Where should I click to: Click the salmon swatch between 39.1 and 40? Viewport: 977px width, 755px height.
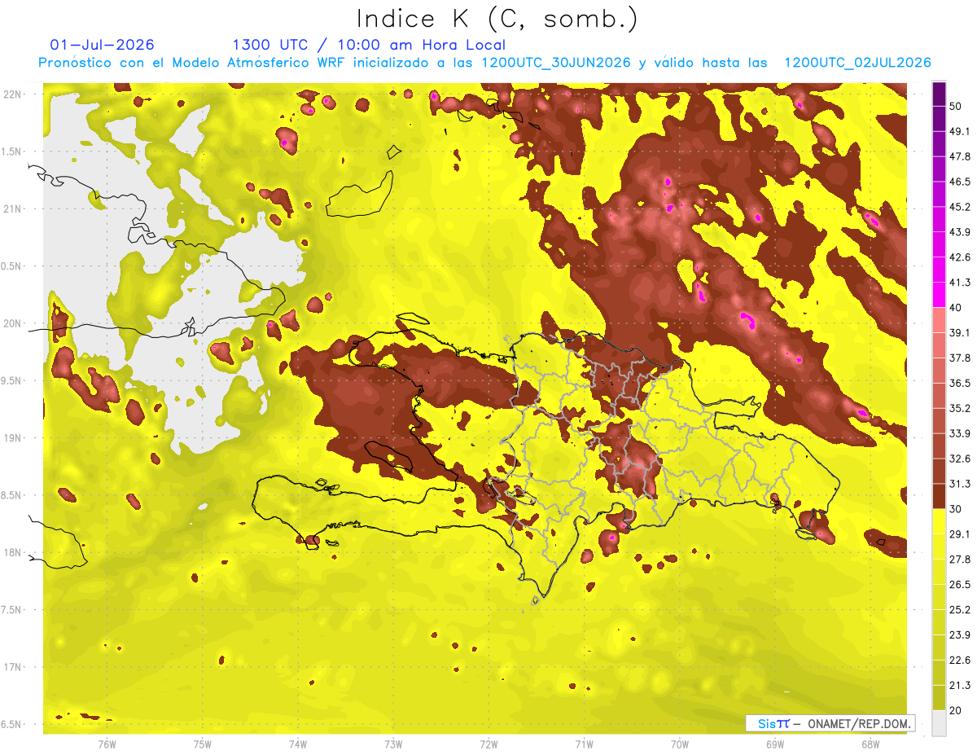(x=939, y=320)
